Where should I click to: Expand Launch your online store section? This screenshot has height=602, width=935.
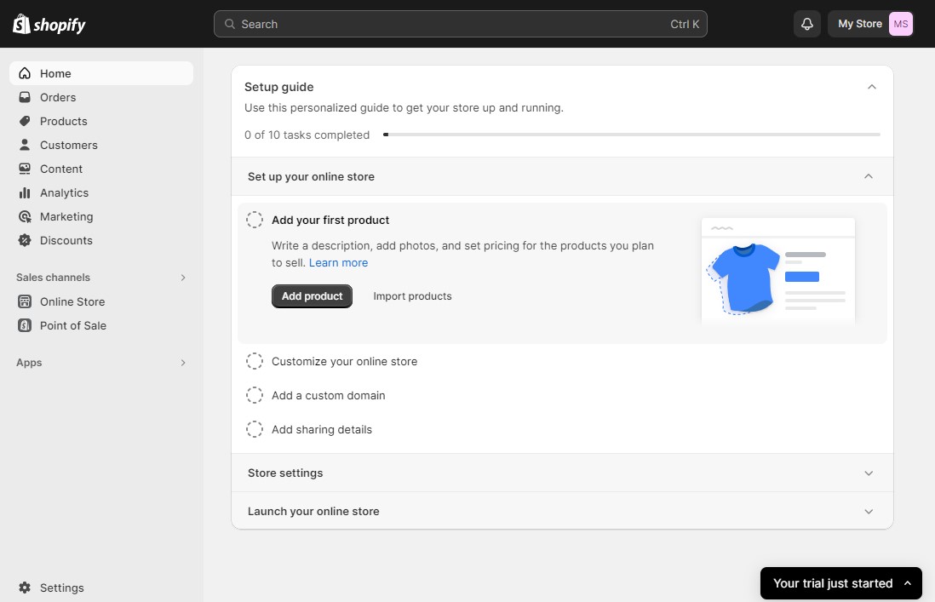point(869,511)
